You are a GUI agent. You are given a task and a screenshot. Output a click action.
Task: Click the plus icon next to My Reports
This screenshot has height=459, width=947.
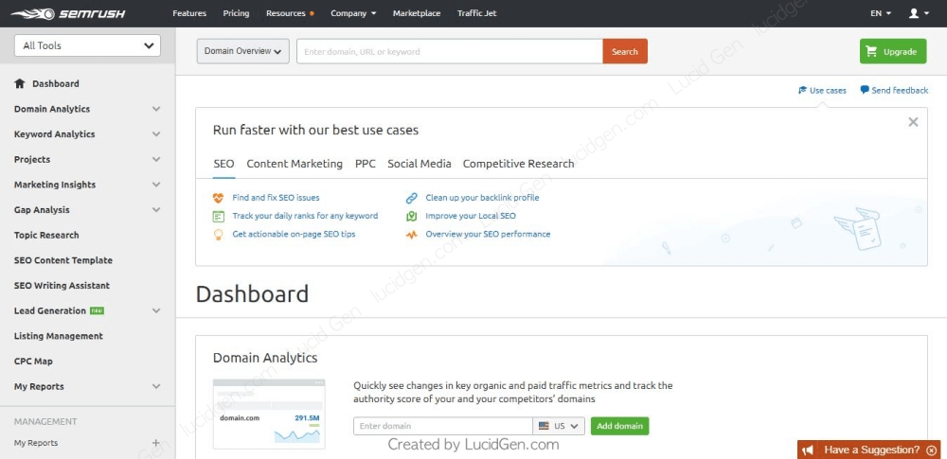click(156, 443)
